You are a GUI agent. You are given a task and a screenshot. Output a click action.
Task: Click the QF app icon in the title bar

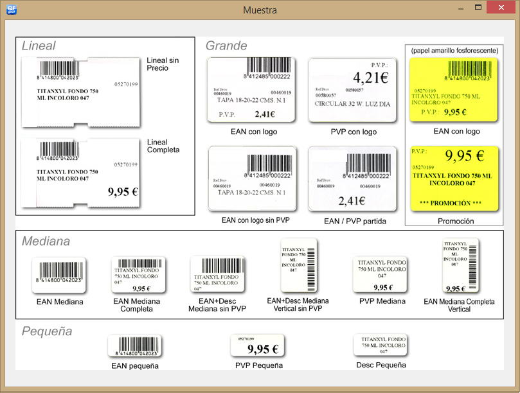(12, 9)
